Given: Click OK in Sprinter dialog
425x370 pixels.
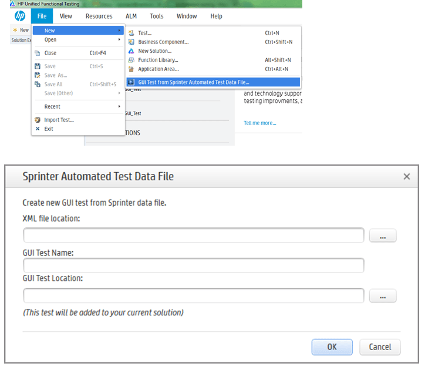Looking at the screenshot, I should pyautogui.click(x=332, y=347).
